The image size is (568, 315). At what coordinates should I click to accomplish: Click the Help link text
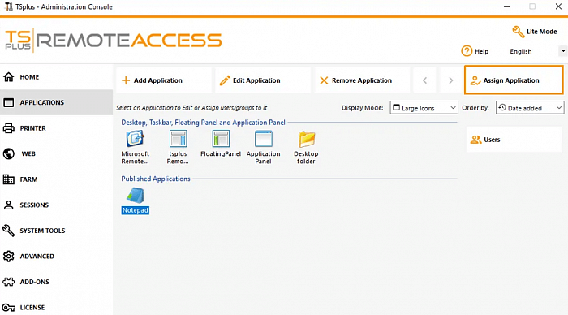click(x=481, y=51)
